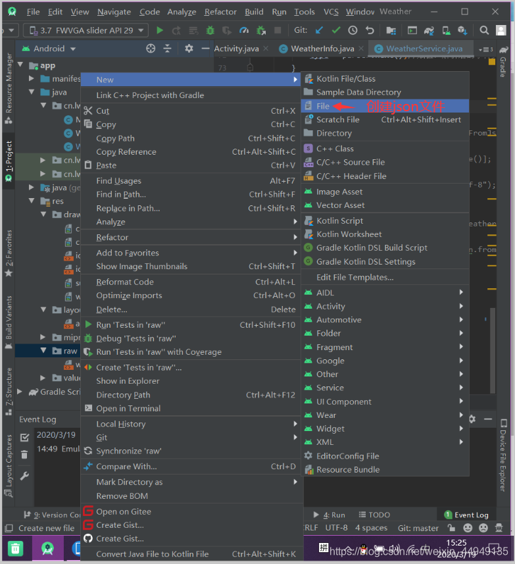This screenshot has height=564, width=515.
Task: Select Kotlin File/Class
Action: 385,79
